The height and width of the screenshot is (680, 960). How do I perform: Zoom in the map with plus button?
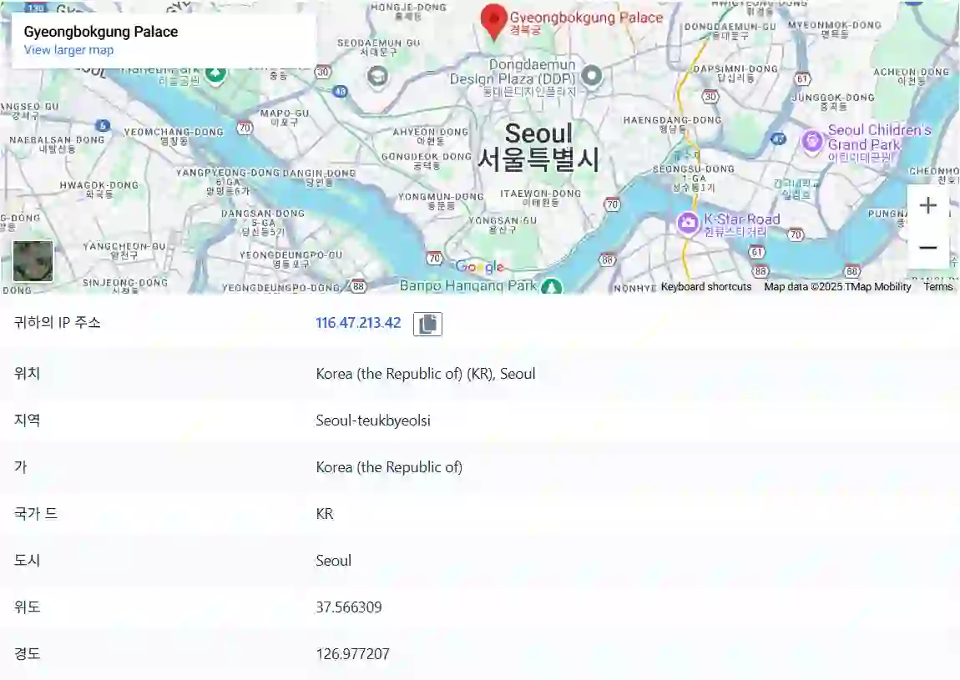[927, 205]
